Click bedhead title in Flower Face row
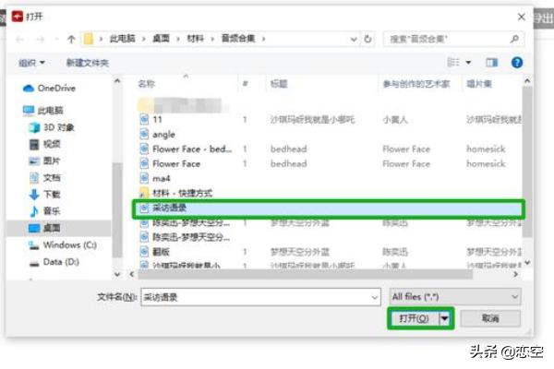The width and height of the screenshot is (554, 369). pos(289,164)
